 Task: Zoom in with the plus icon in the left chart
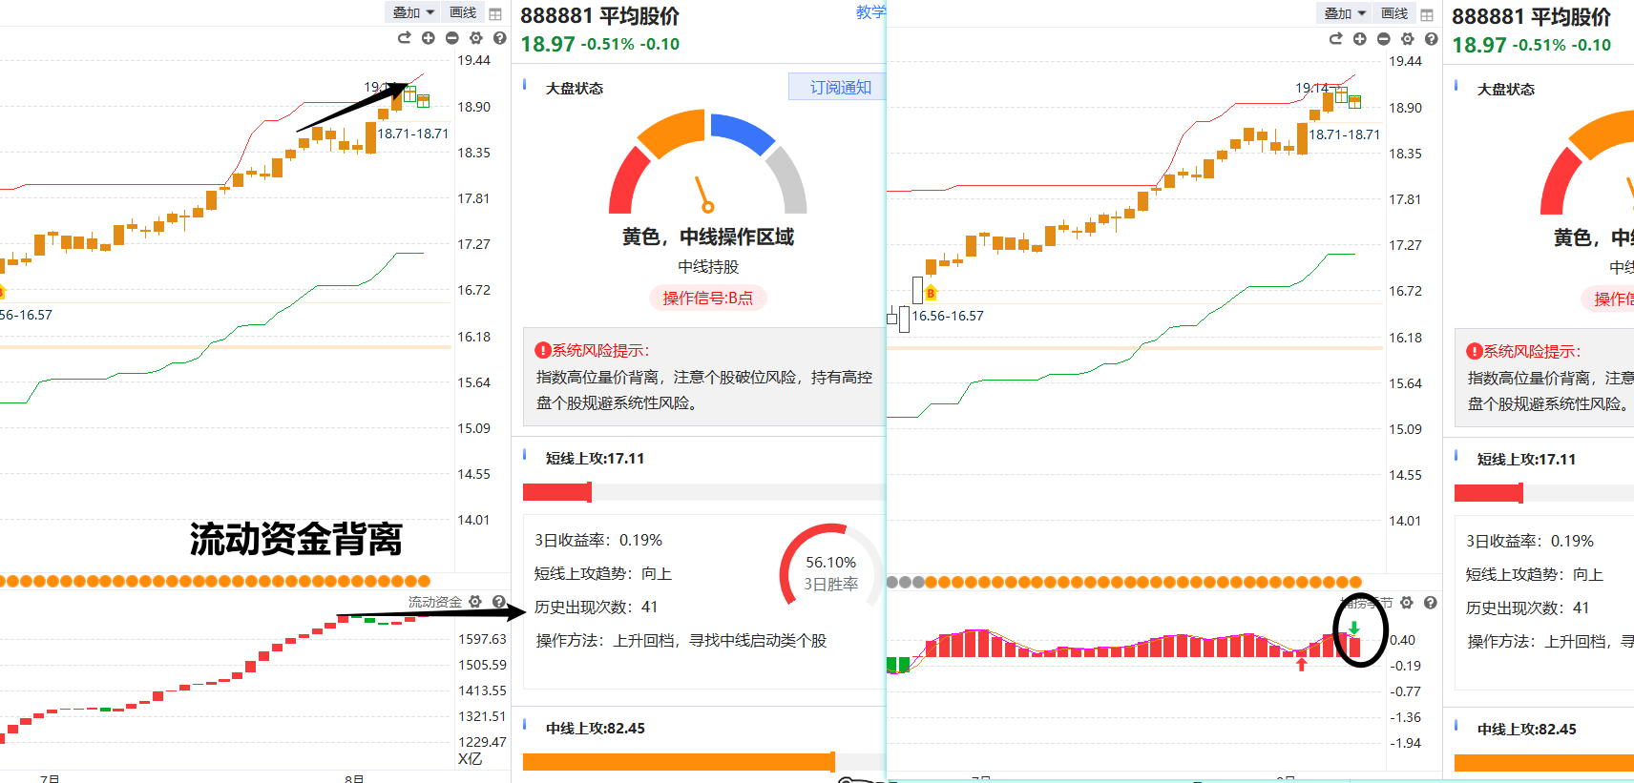428,38
